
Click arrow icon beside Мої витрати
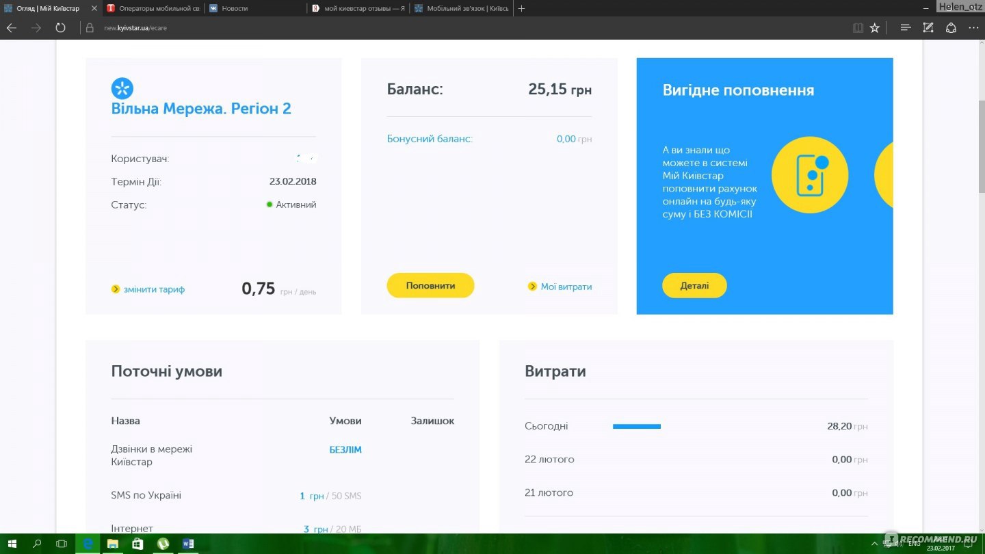tap(532, 287)
